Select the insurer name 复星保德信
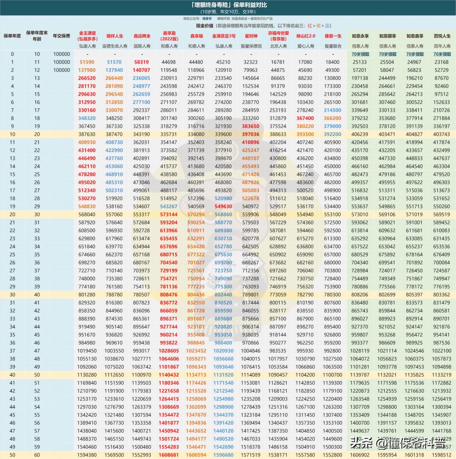 [x=251, y=46]
